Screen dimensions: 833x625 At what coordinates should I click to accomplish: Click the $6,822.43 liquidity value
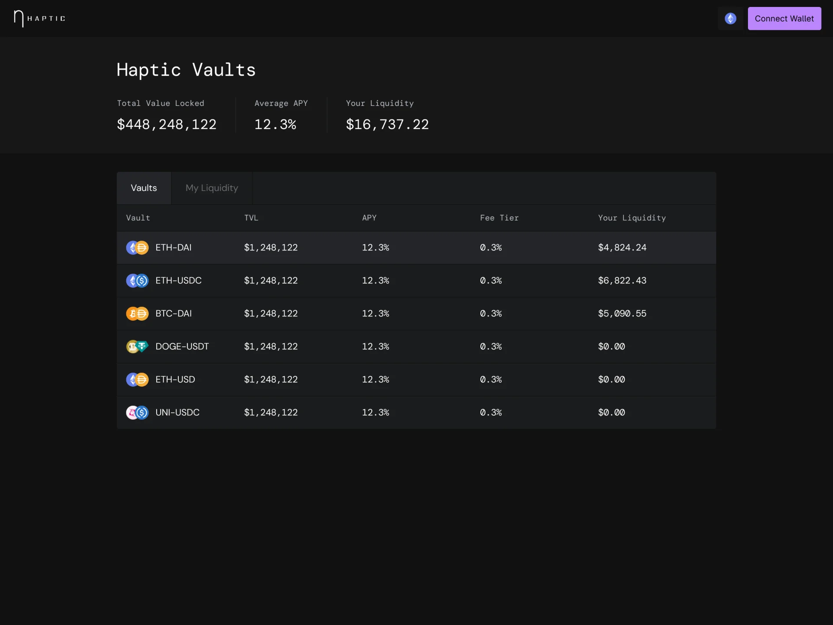tap(622, 280)
